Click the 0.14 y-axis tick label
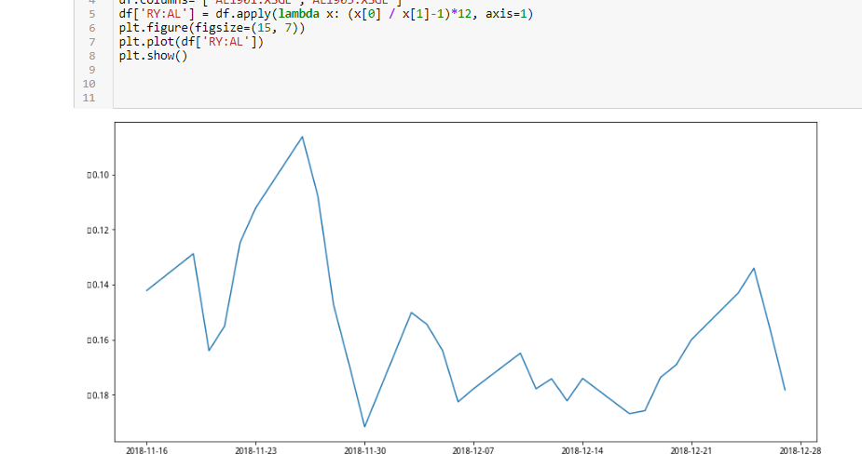Viewport: 862px width, 467px height. pyautogui.click(x=97, y=285)
